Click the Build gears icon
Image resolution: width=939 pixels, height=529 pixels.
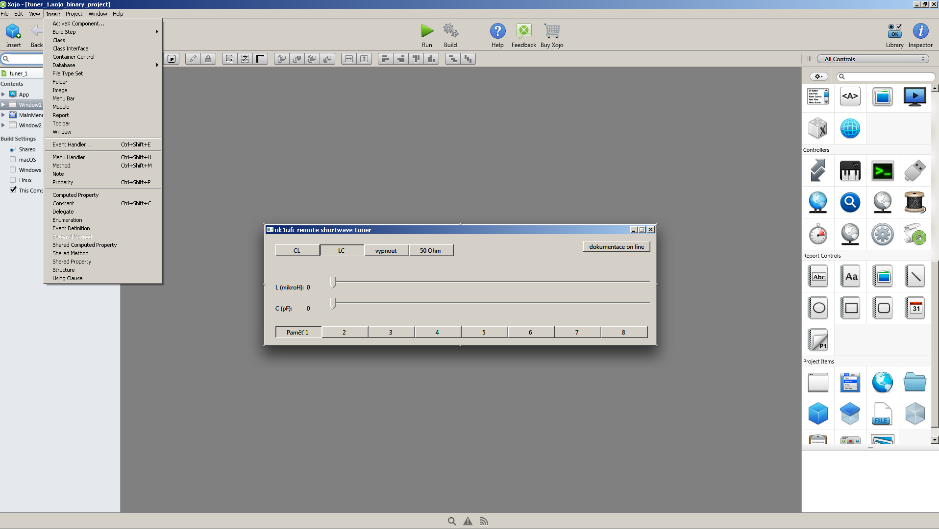pyautogui.click(x=450, y=31)
